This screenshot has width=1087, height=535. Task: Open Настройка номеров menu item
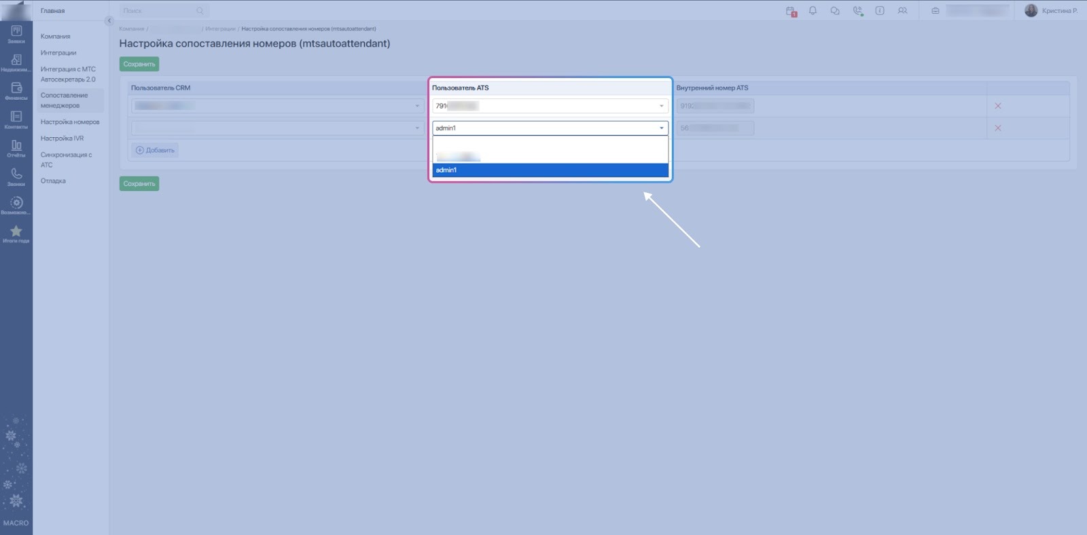coord(70,122)
